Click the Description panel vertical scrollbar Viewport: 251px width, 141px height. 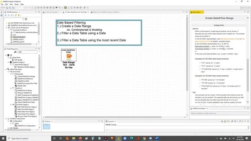[x=247, y=75]
